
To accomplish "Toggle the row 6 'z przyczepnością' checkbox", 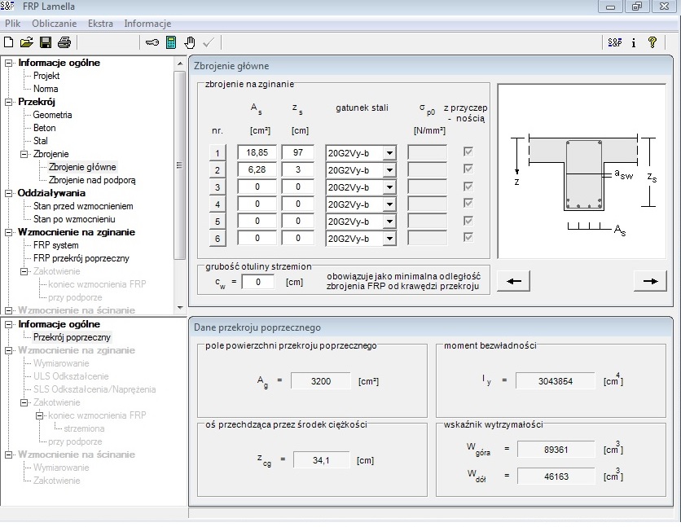I will (468, 238).
